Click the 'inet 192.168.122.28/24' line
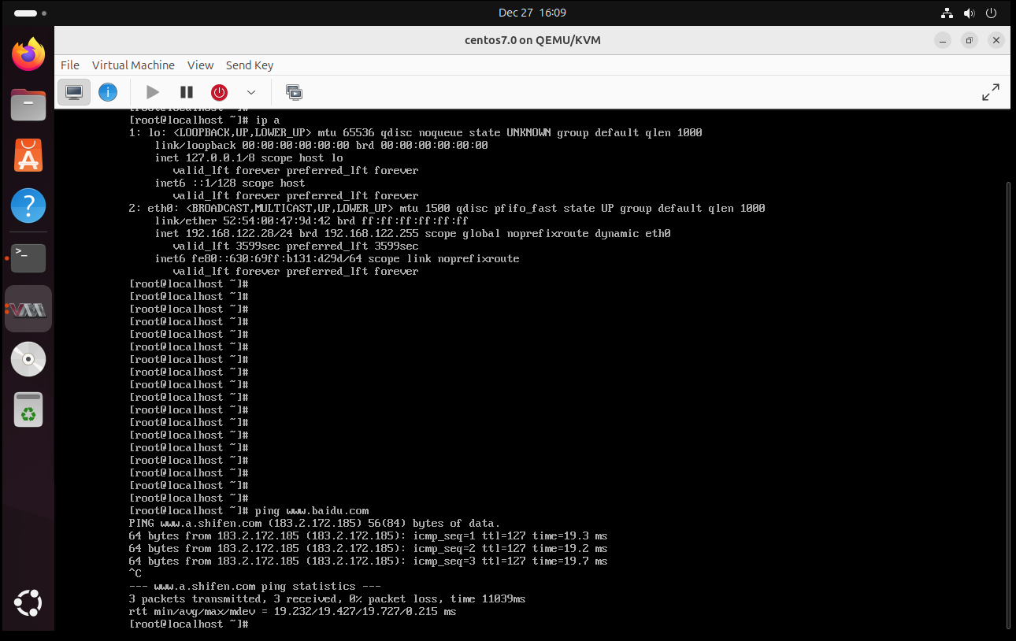This screenshot has height=641, width=1016. (x=413, y=233)
